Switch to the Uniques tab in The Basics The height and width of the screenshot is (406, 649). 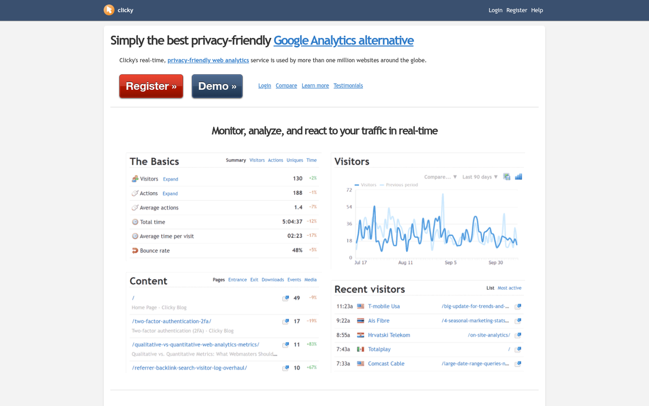(295, 160)
